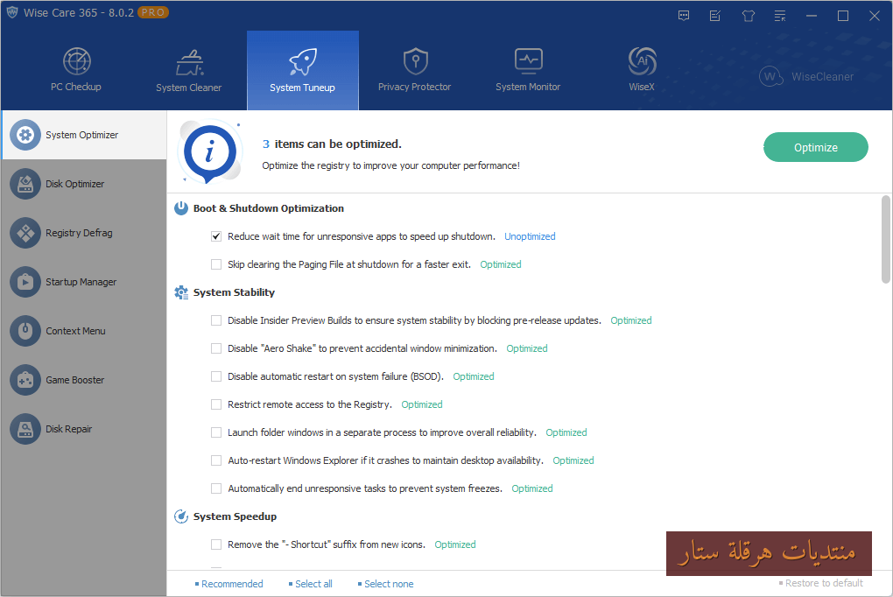
Task: Switch to the System Monitor tab label
Action: point(528,88)
